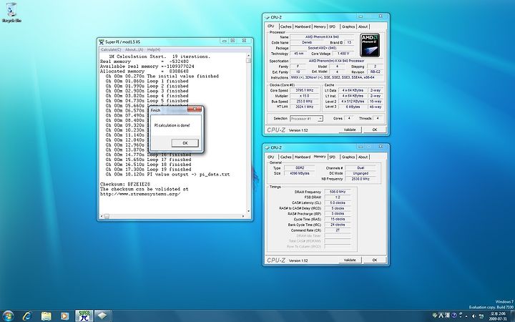Click the upper CPU-Z window title icon
Image resolution: width=515 pixels, height=322 pixels.
click(268, 17)
